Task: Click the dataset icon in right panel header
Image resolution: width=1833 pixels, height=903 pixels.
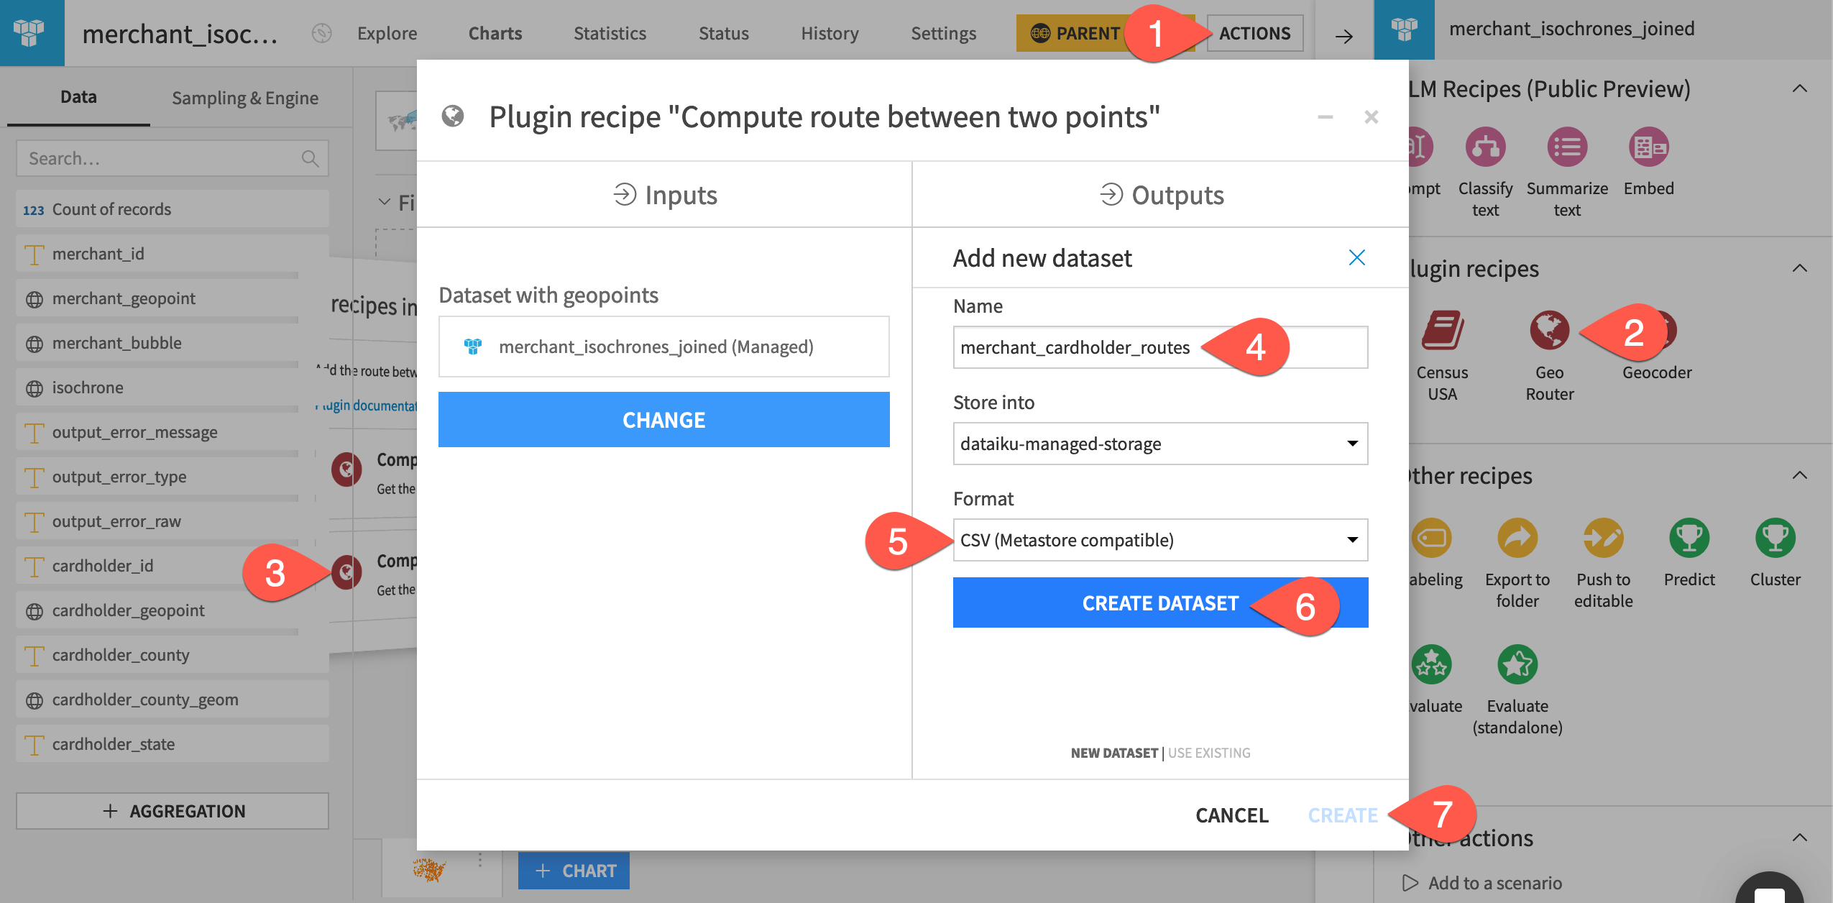Action: coord(1404,29)
